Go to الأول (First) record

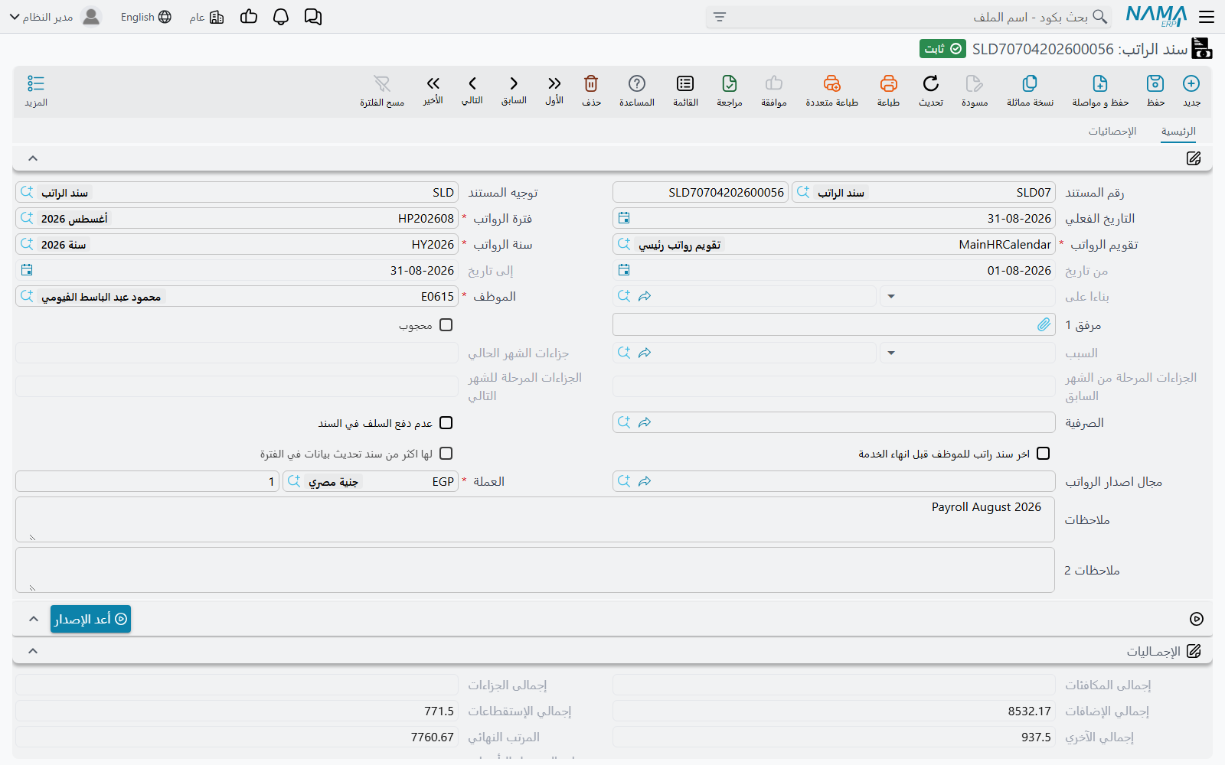(554, 83)
